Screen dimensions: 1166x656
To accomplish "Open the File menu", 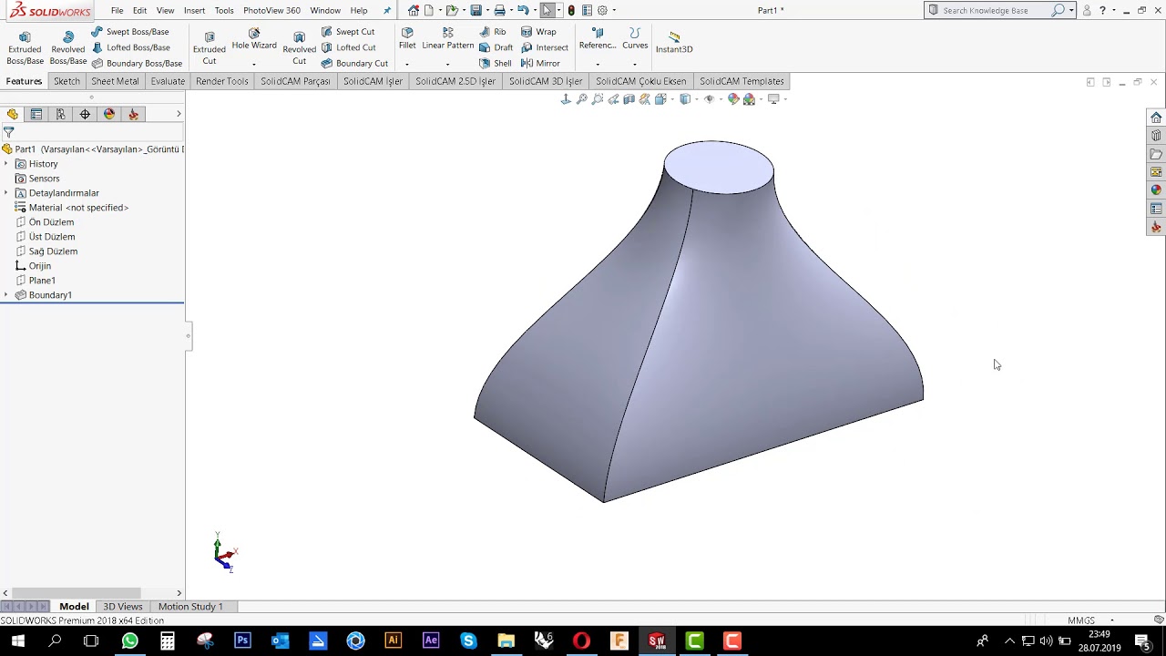I will [118, 11].
